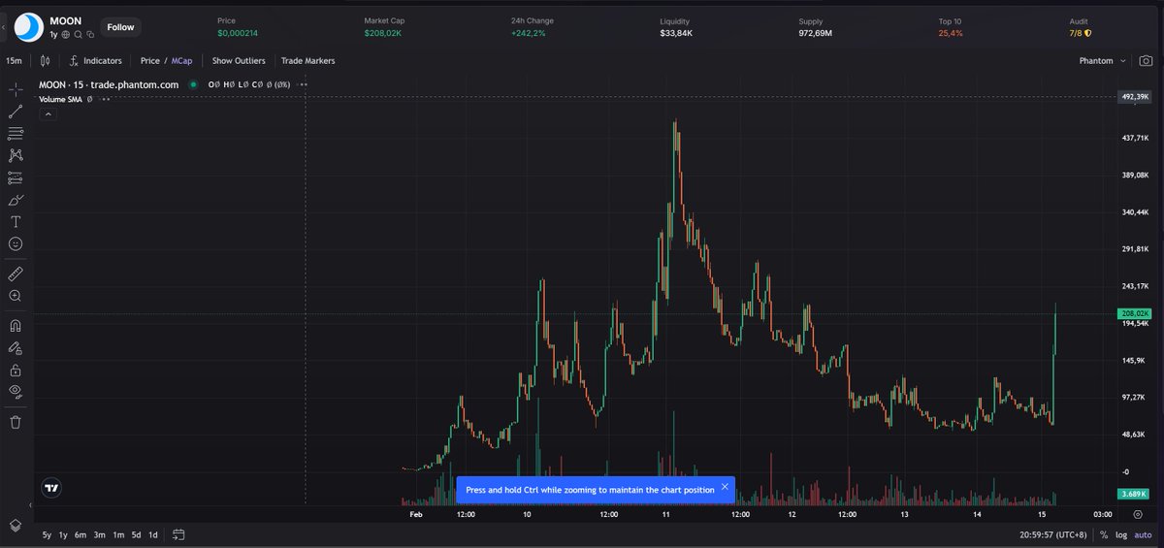The image size is (1164, 548).
Task: Click the Liquidity $33,84K value
Action: click(676, 33)
